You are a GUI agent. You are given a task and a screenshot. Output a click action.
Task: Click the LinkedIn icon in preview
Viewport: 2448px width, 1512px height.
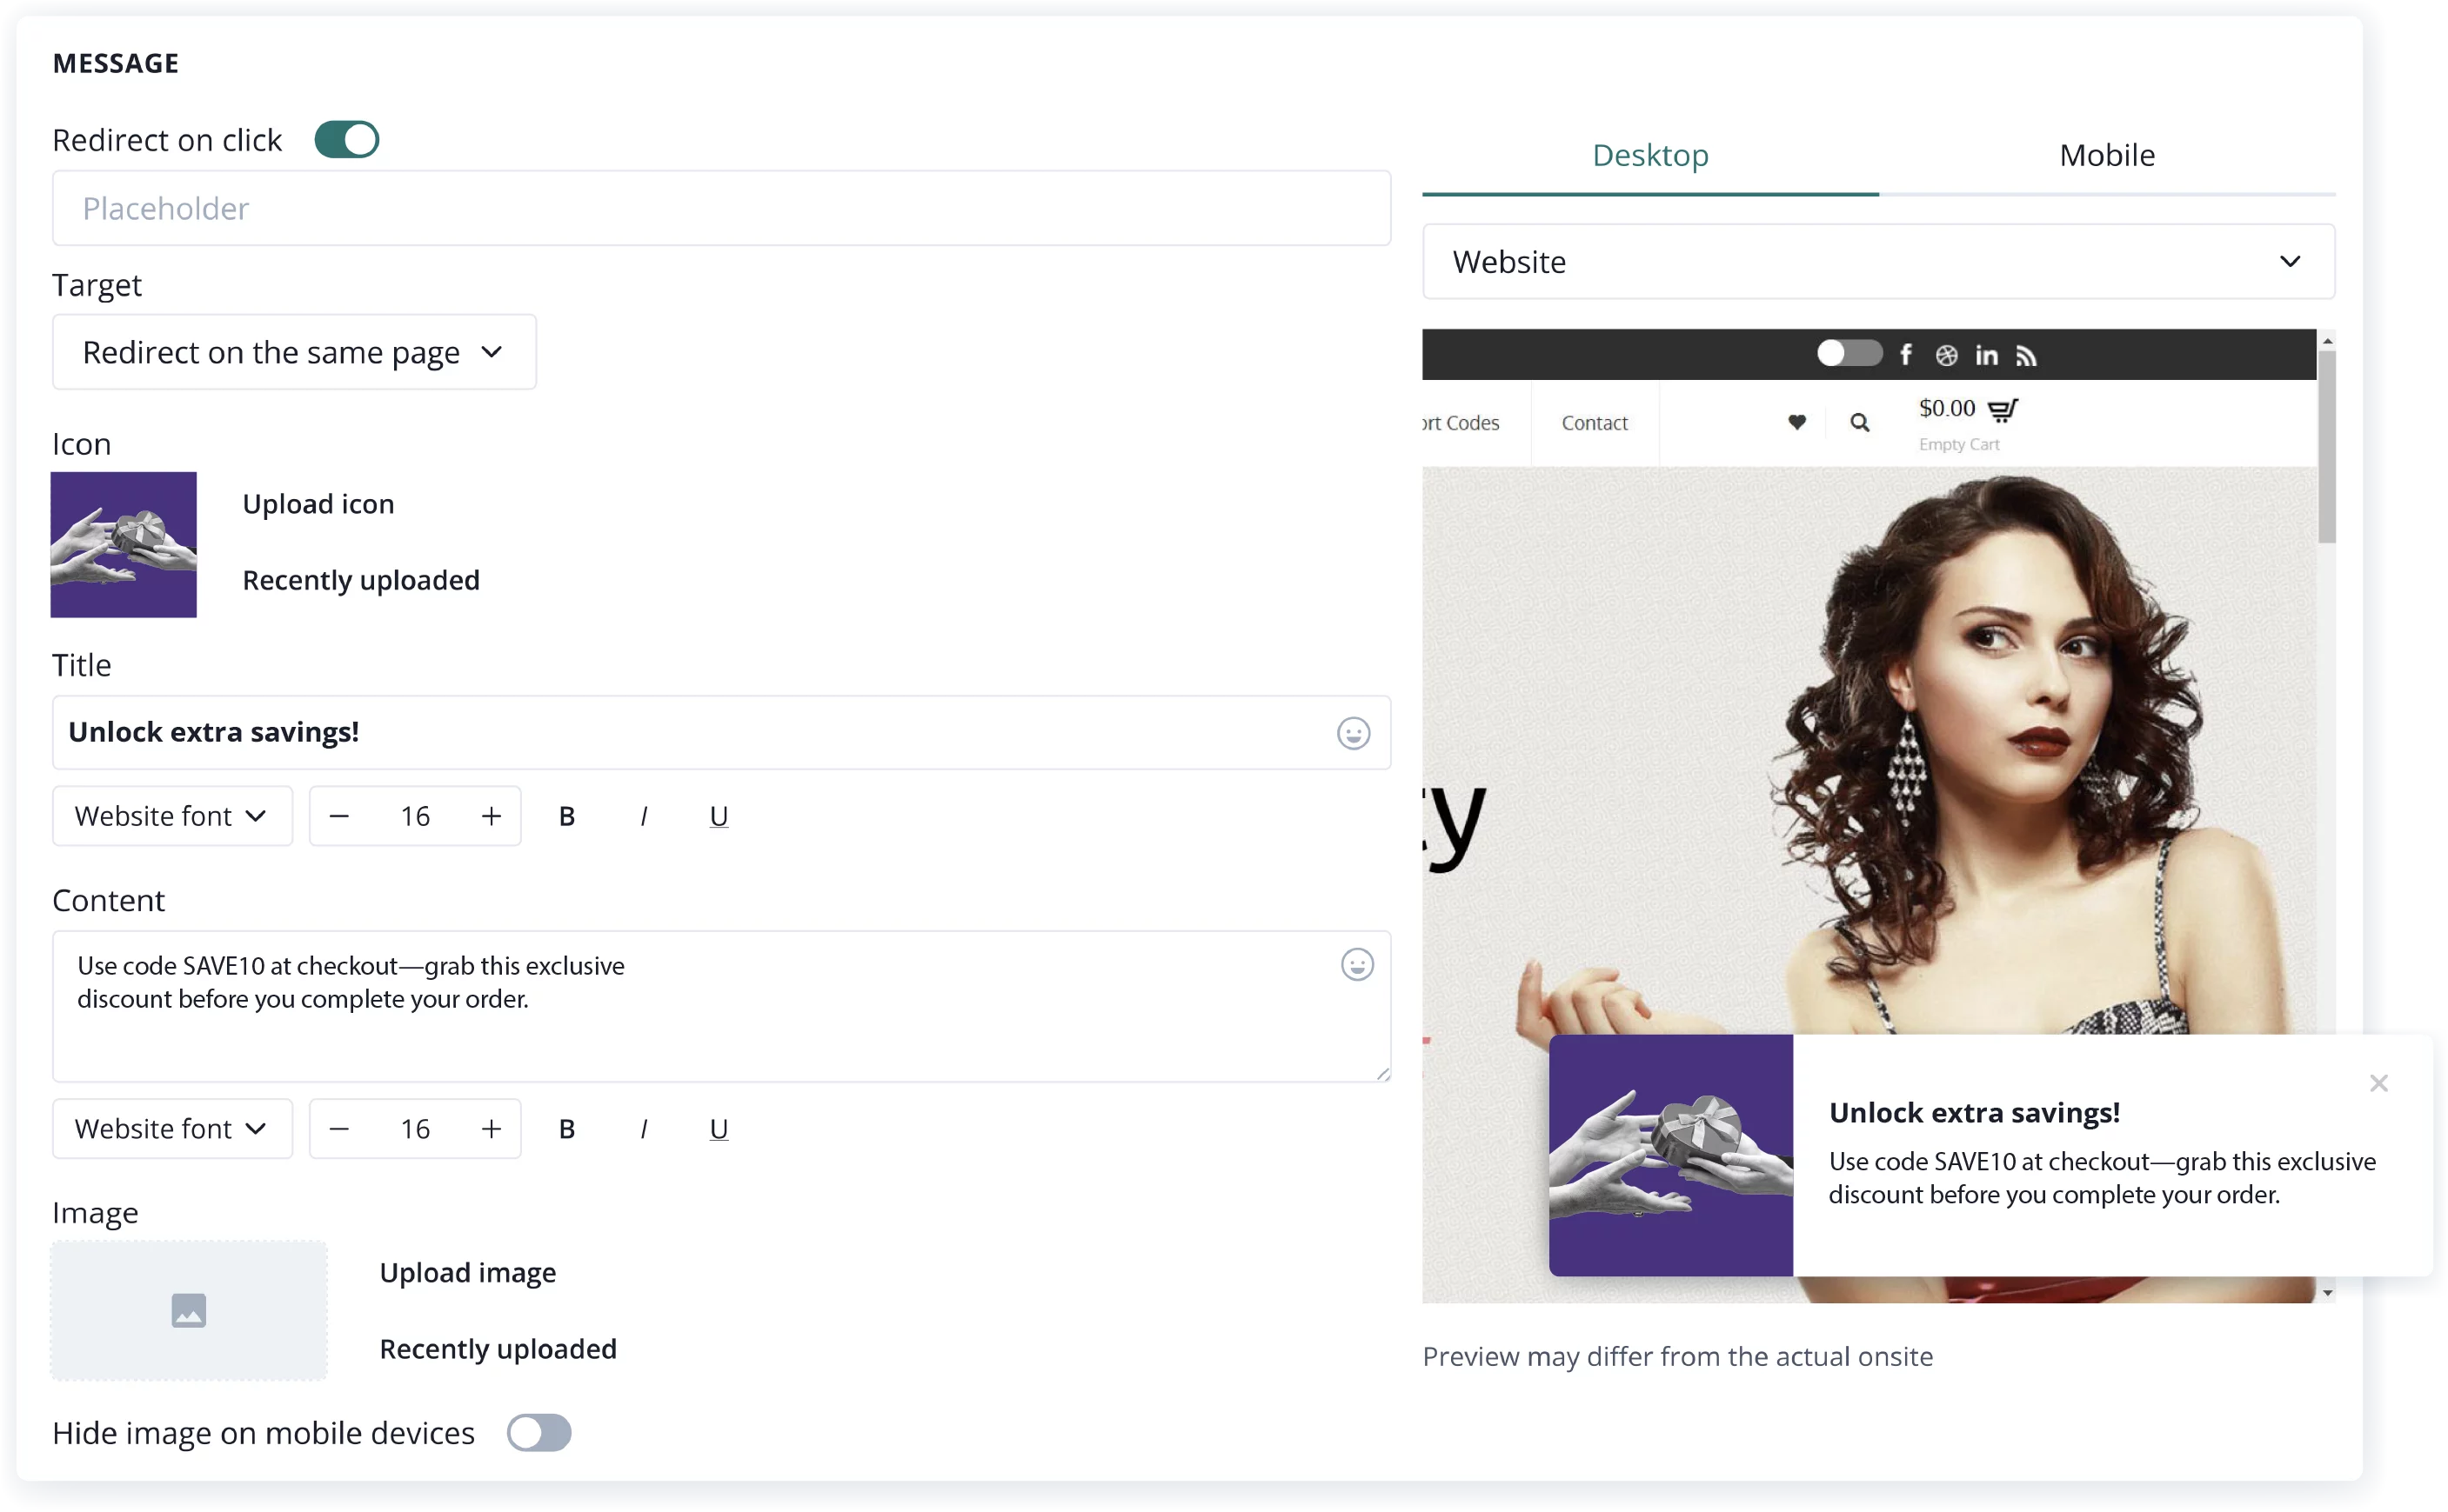[x=1987, y=355]
